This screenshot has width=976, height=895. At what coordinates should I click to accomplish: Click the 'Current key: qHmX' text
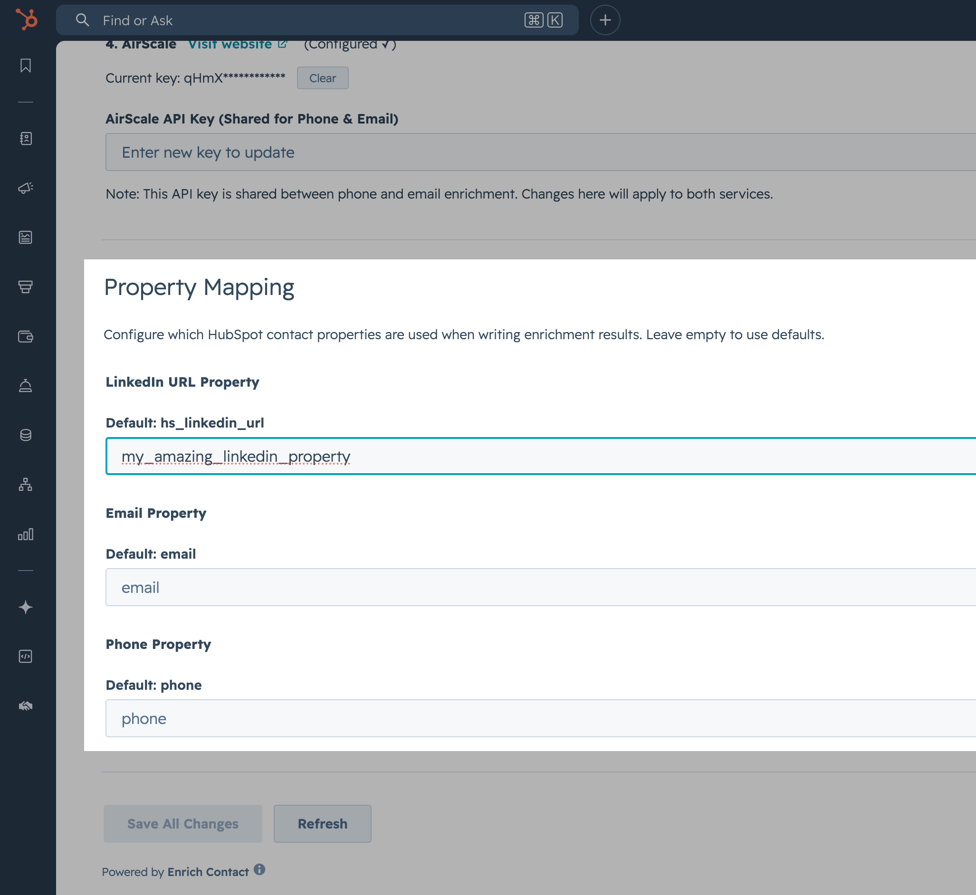point(195,78)
